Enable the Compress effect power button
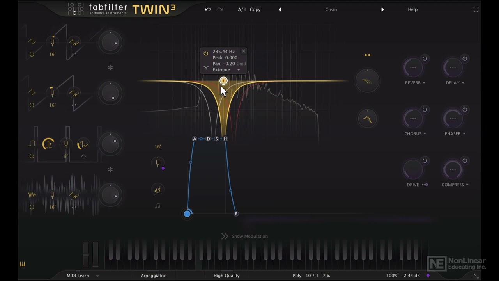499x281 pixels. coord(465,160)
